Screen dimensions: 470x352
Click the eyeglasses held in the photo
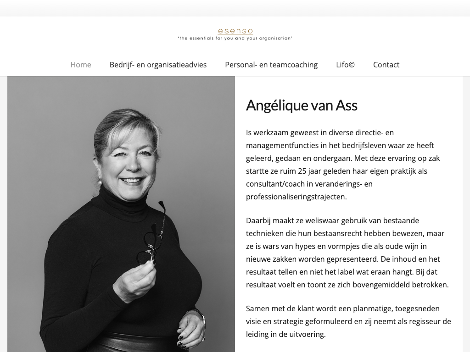tap(152, 233)
